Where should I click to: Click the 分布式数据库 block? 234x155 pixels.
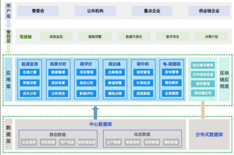point(209,134)
